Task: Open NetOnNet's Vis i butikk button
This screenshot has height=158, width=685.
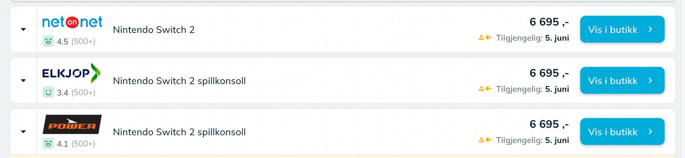Action: 622,29
